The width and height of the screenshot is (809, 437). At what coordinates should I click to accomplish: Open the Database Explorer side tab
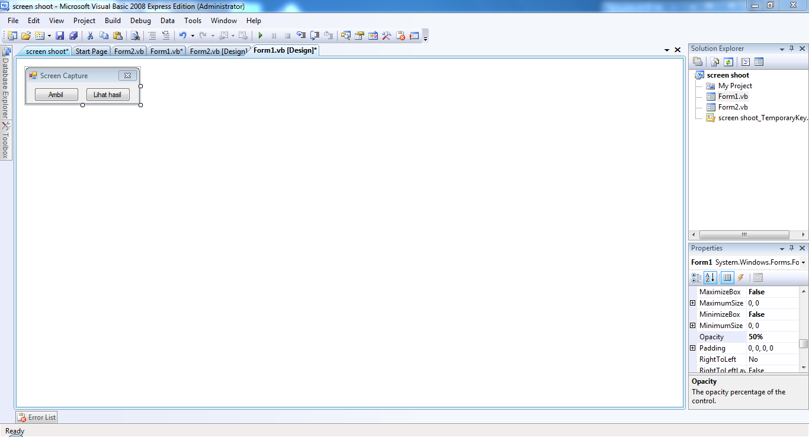pos(5,83)
